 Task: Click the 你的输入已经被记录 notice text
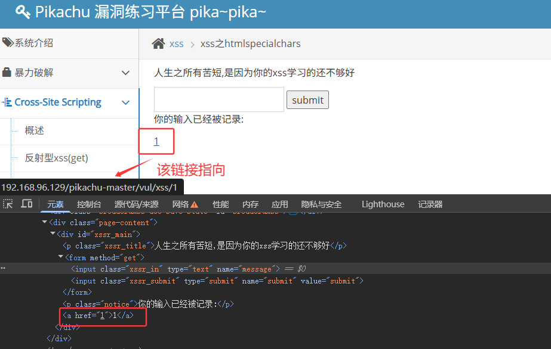199,119
